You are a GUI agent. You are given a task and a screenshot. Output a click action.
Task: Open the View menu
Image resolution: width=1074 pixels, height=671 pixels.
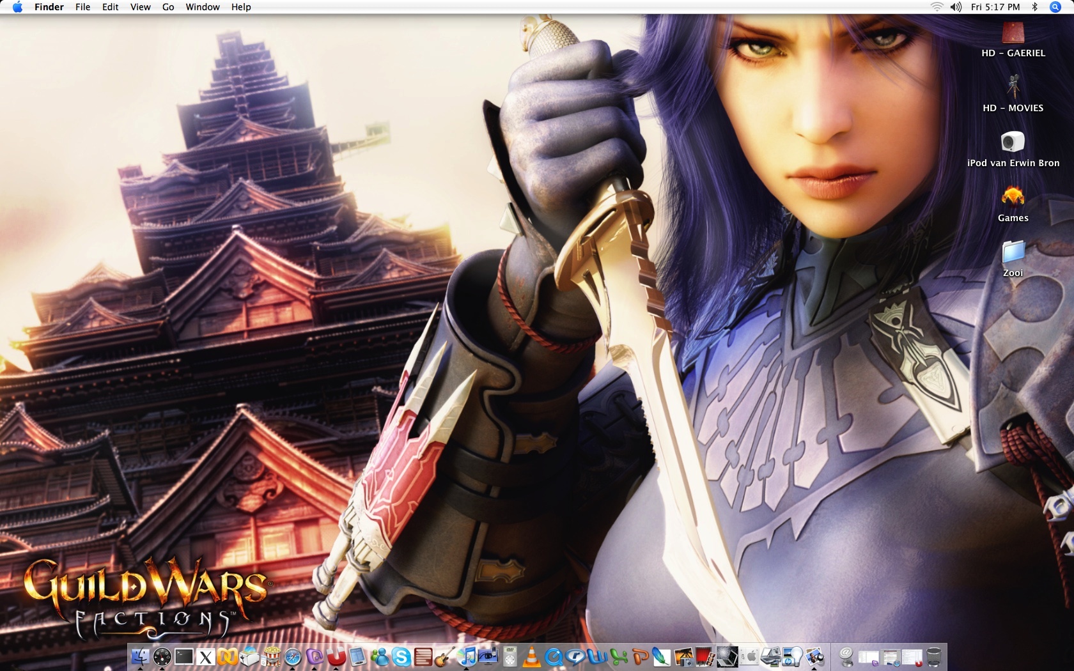point(141,7)
